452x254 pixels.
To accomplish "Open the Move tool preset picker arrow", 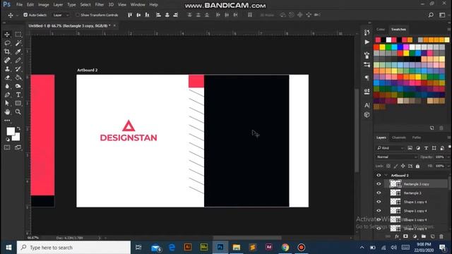I will click(17, 15).
